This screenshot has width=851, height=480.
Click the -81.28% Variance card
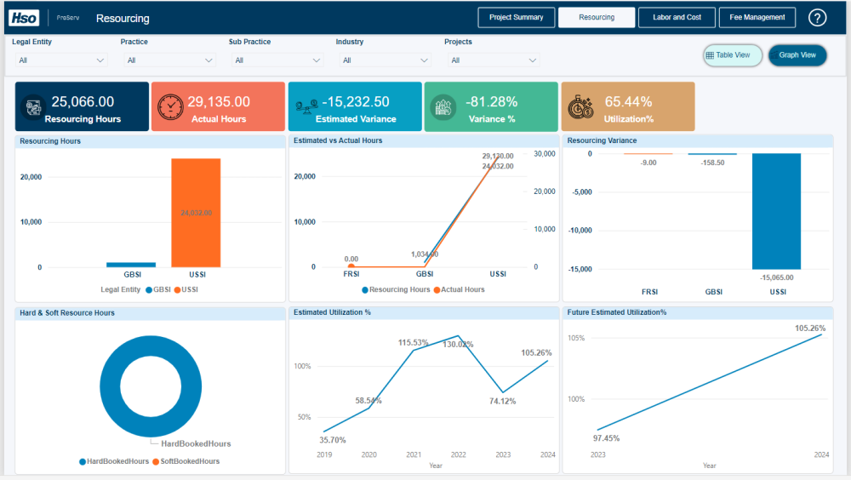(x=491, y=106)
